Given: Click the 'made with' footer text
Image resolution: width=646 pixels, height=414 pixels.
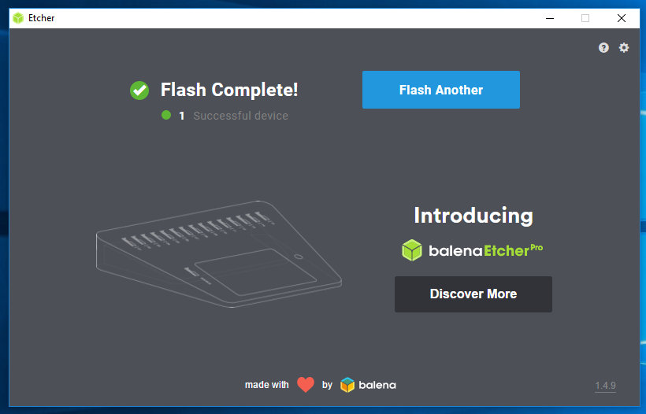Looking at the screenshot, I should [266, 385].
